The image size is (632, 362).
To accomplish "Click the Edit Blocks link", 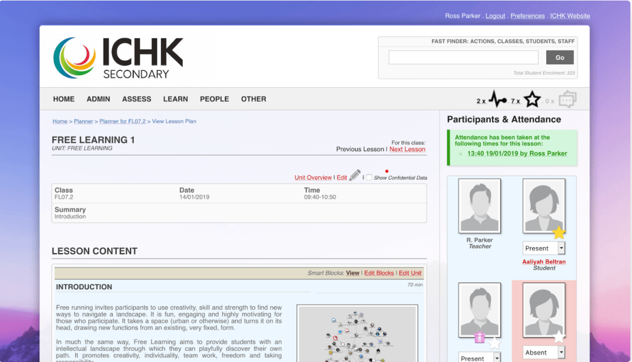I will [x=379, y=273].
